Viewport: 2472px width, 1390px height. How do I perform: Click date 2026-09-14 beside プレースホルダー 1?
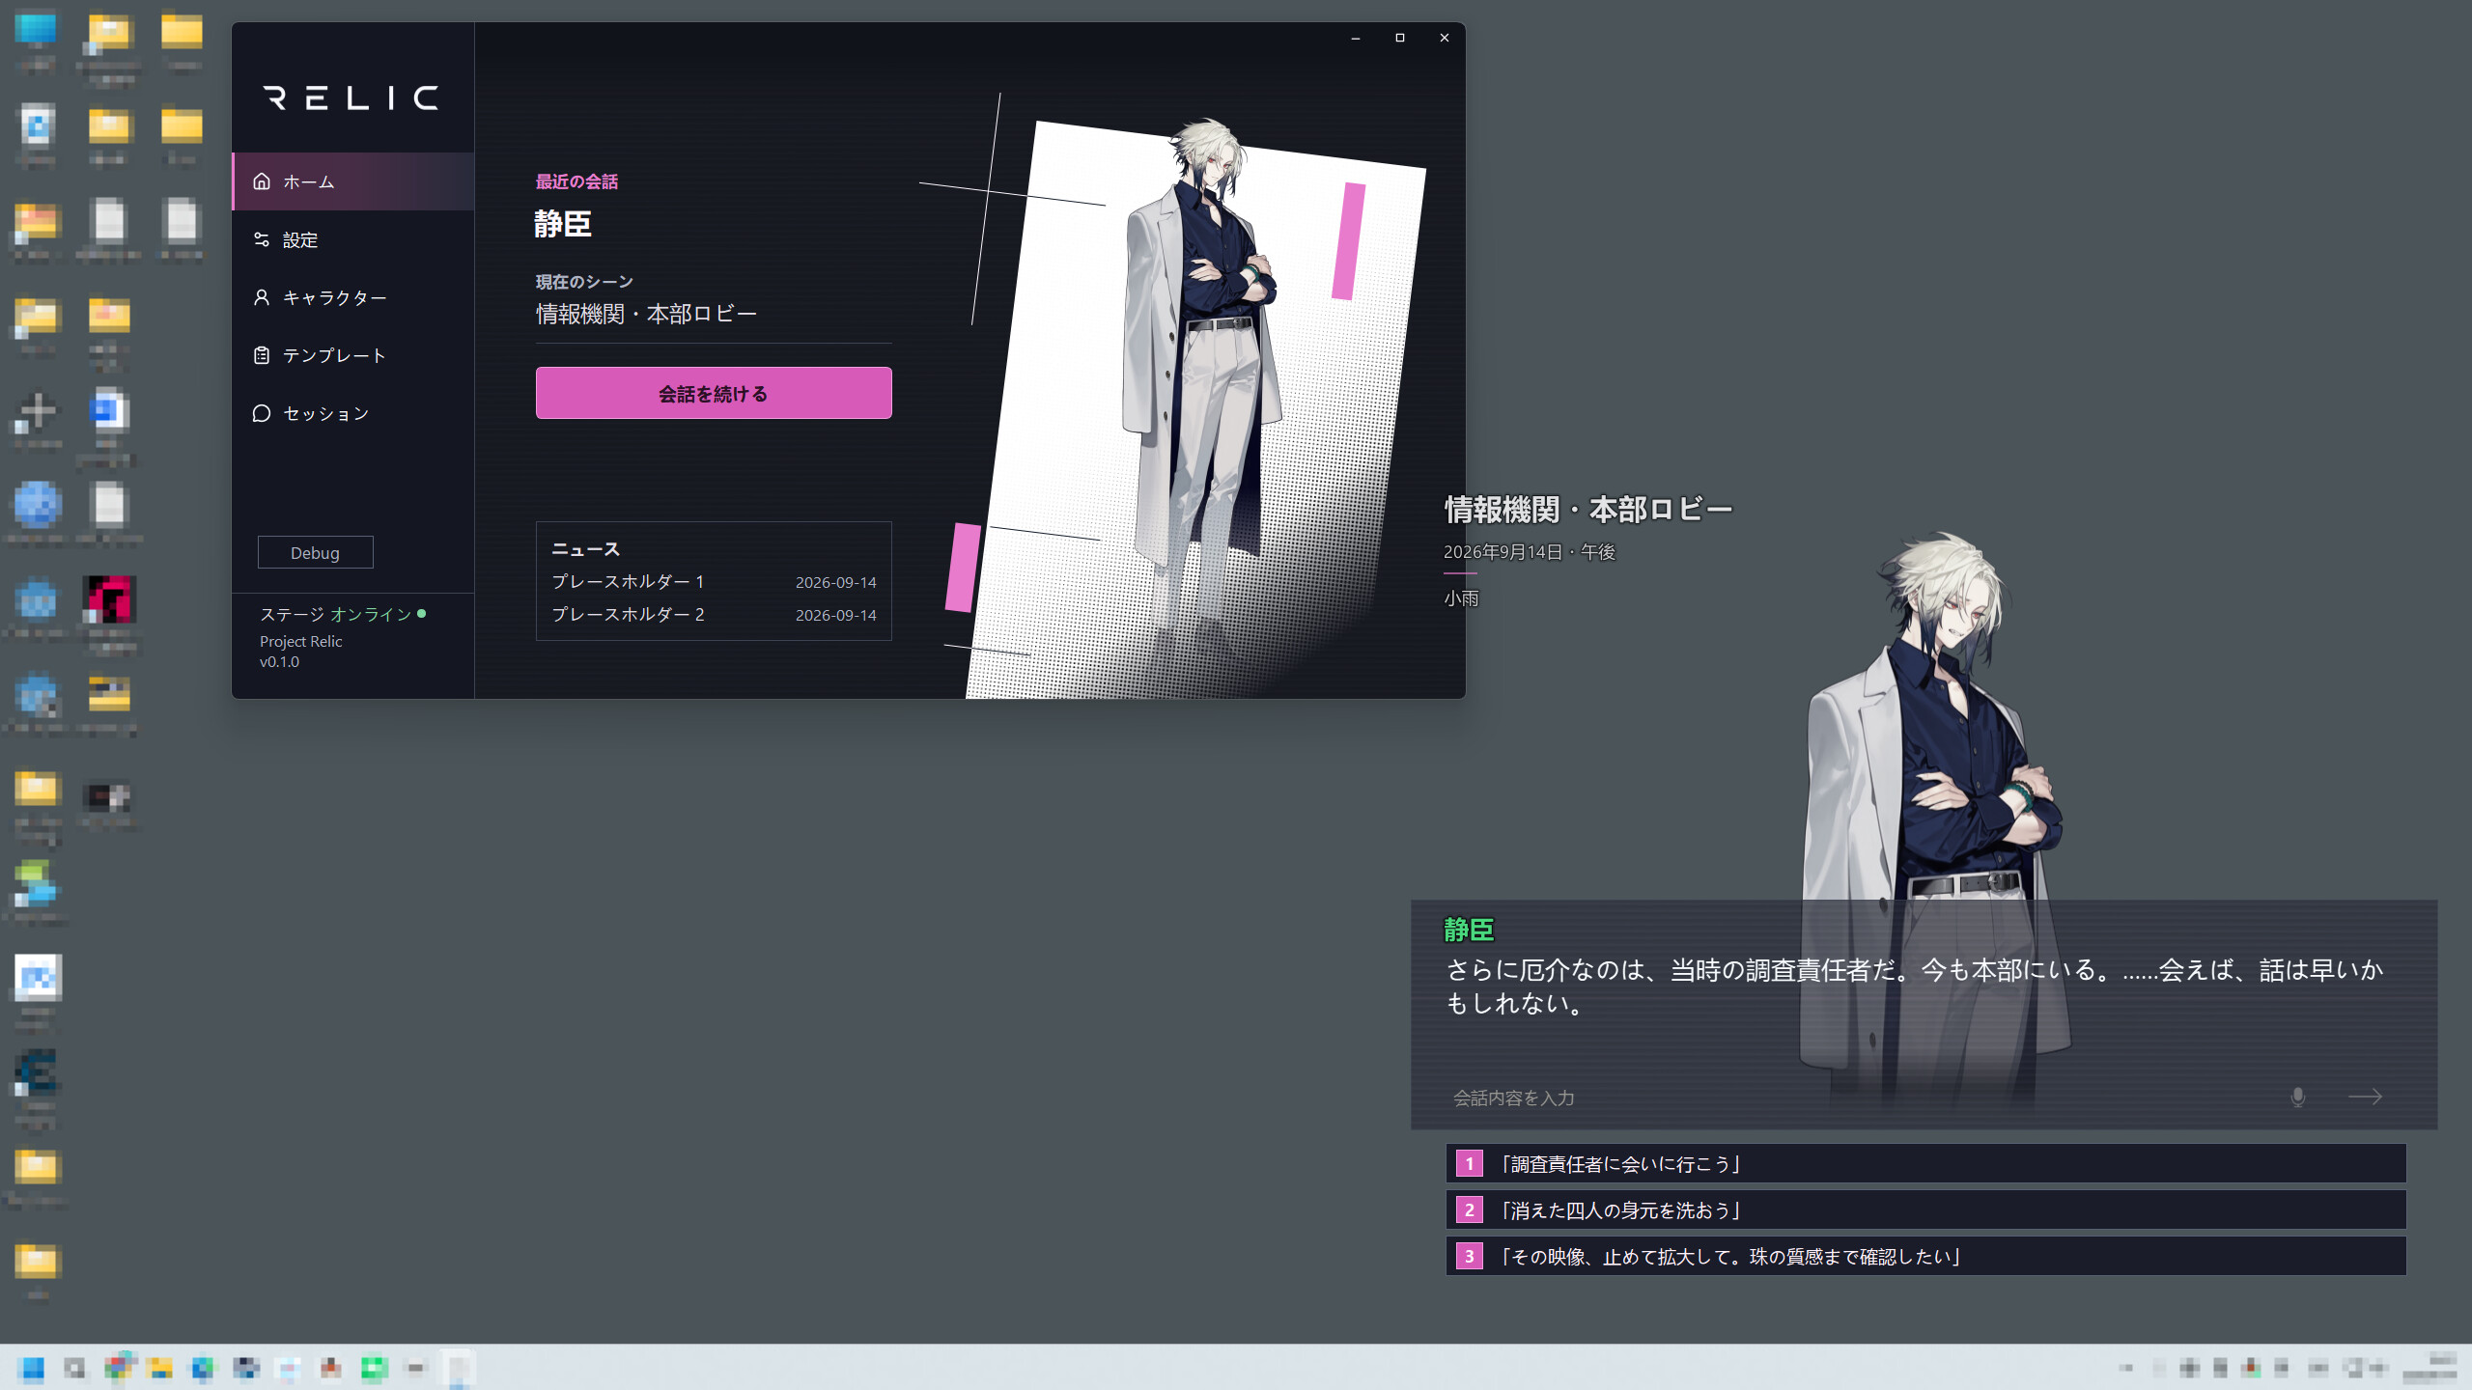coord(836,582)
